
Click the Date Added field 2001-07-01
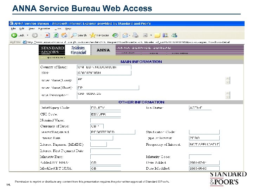pos(204,163)
